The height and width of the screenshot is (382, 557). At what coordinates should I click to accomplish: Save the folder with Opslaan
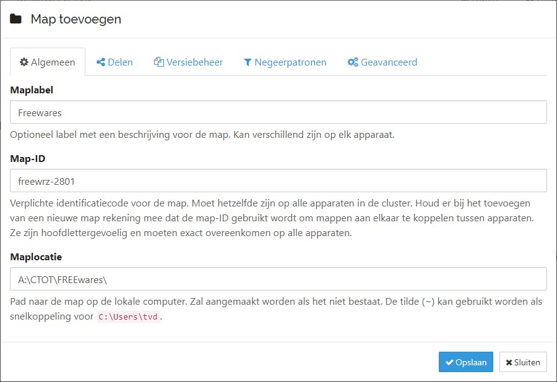click(x=466, y=362)
